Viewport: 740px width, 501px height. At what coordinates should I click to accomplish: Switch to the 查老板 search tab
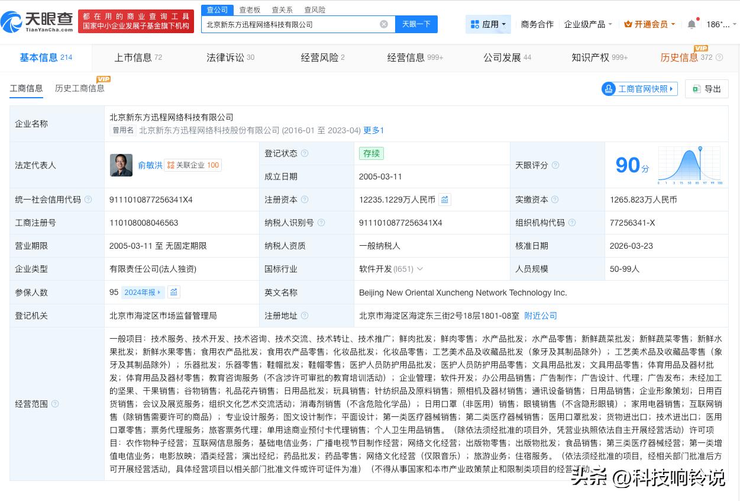[248, 9]
